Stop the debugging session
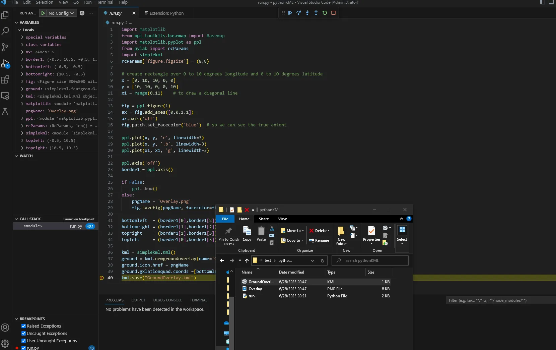 pyautogui.click(x=333, y=13)
